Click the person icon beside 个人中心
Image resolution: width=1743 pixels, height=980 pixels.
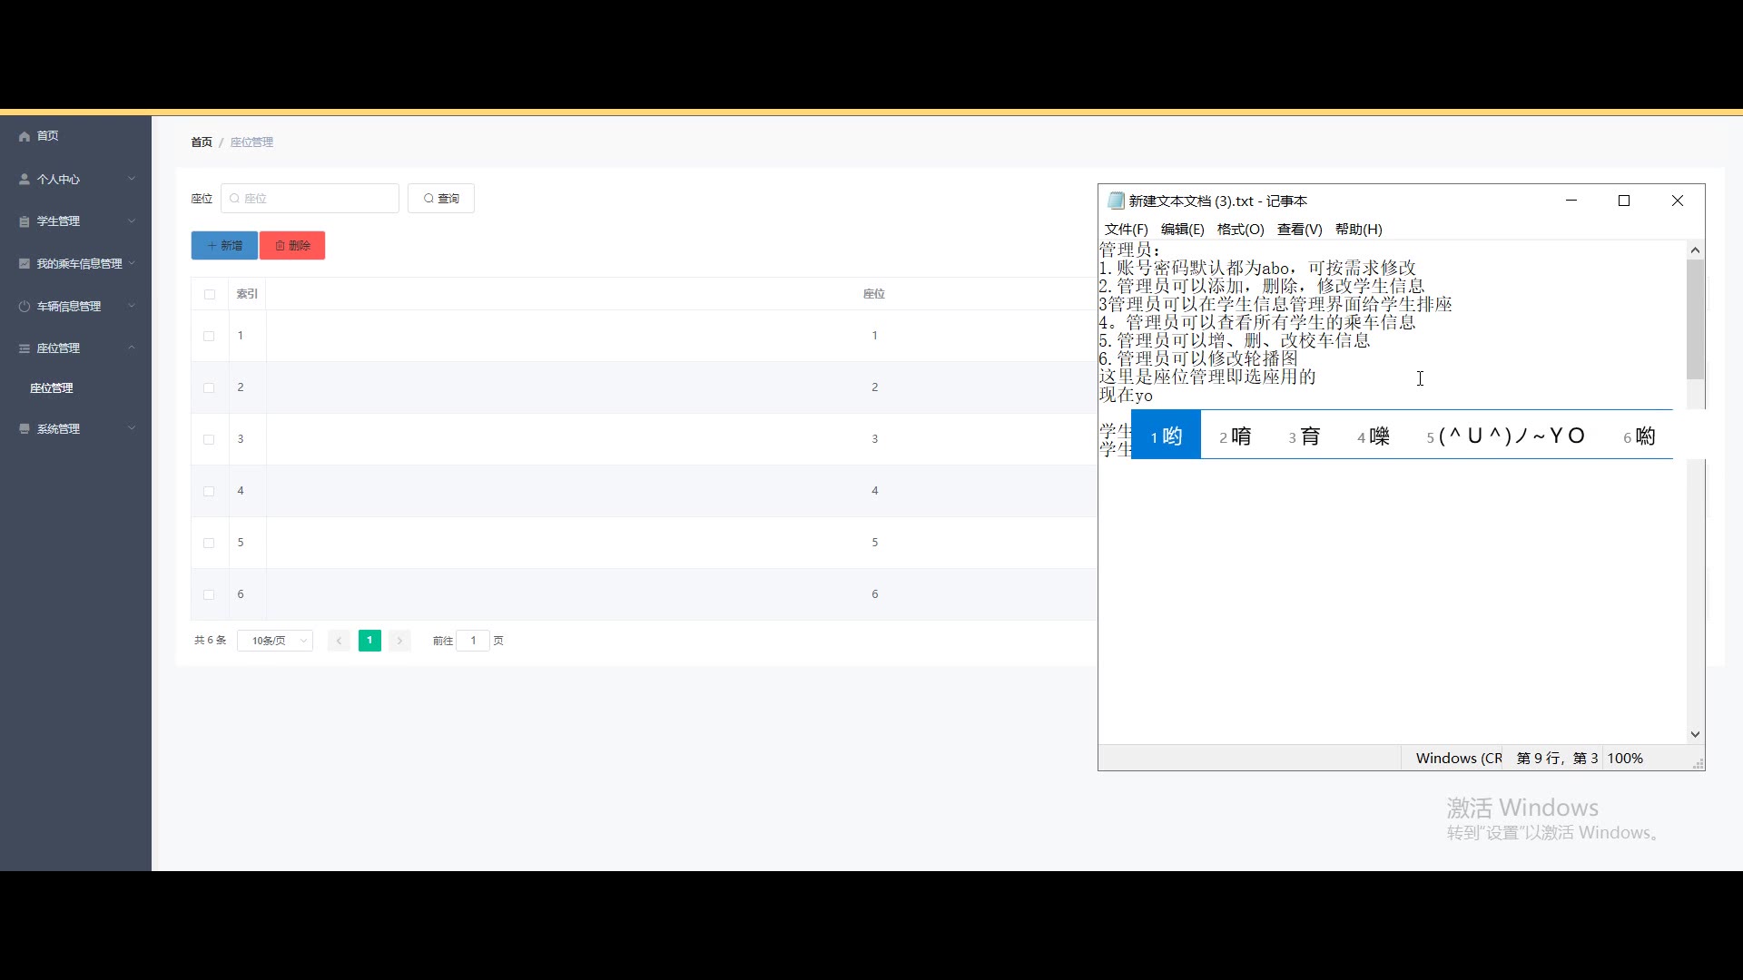point(25,180)
